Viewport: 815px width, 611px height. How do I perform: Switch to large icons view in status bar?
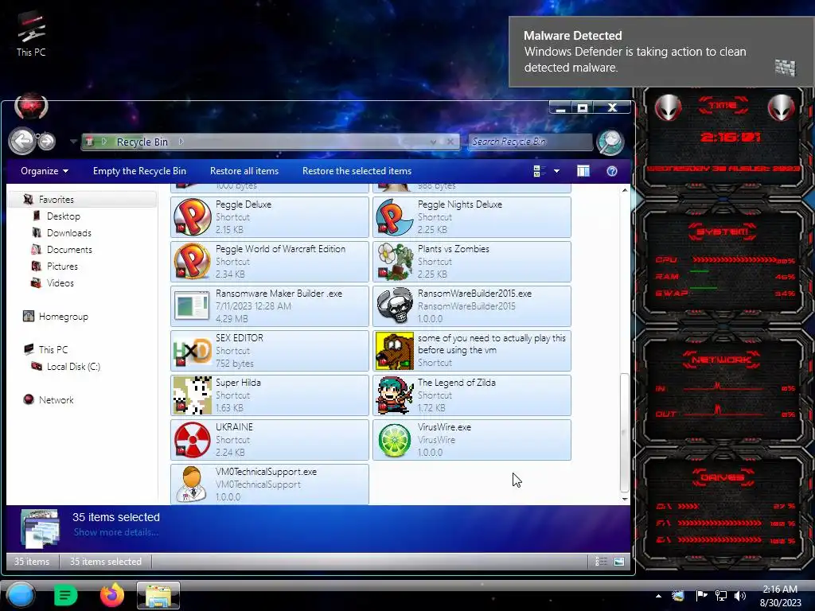click(x=619, y=561)
